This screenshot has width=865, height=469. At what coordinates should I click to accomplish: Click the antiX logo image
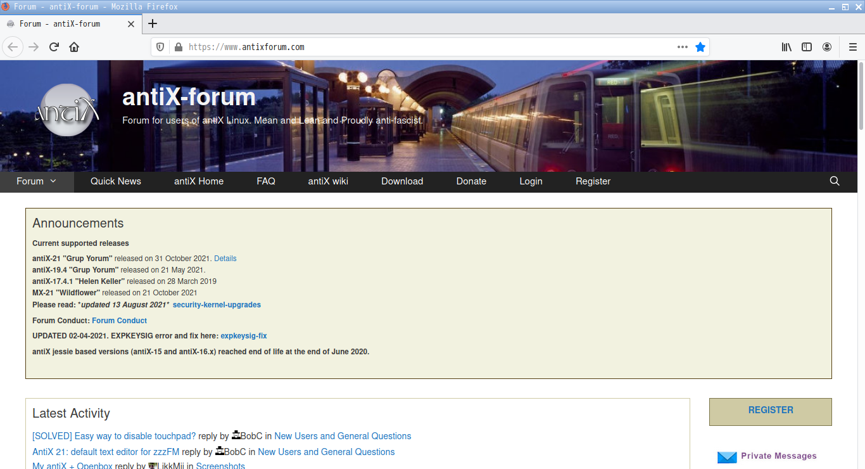point(68,110)
